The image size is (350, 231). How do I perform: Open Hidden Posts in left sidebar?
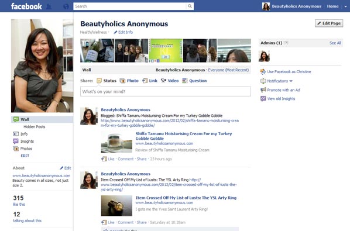pos(35,127)
